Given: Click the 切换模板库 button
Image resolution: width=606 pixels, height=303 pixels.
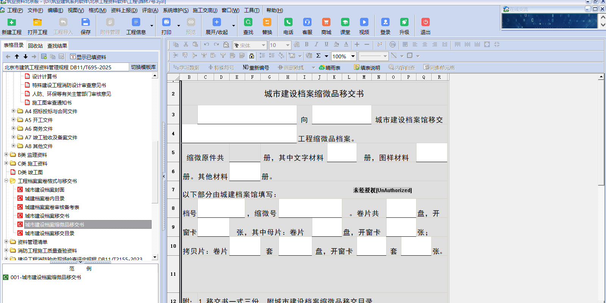Looking at the screenshot, I should tap(143, 67).
